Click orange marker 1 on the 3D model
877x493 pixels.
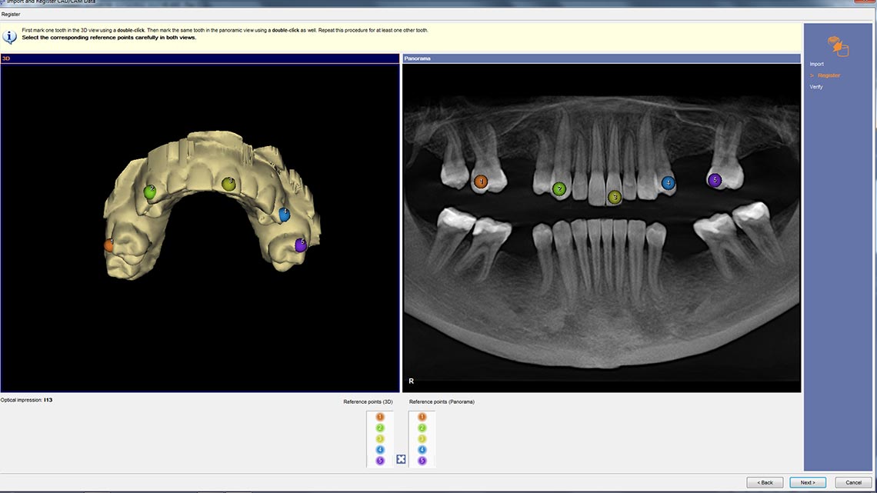[109, 245]
